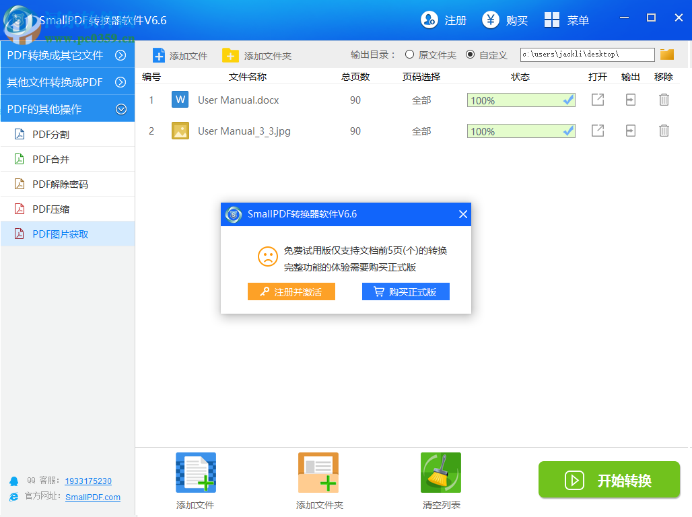692x517 pixels.
Task: Click the yellow add-folder icon in toolbar
Action: pyautogui.click(x=230, y=56)
